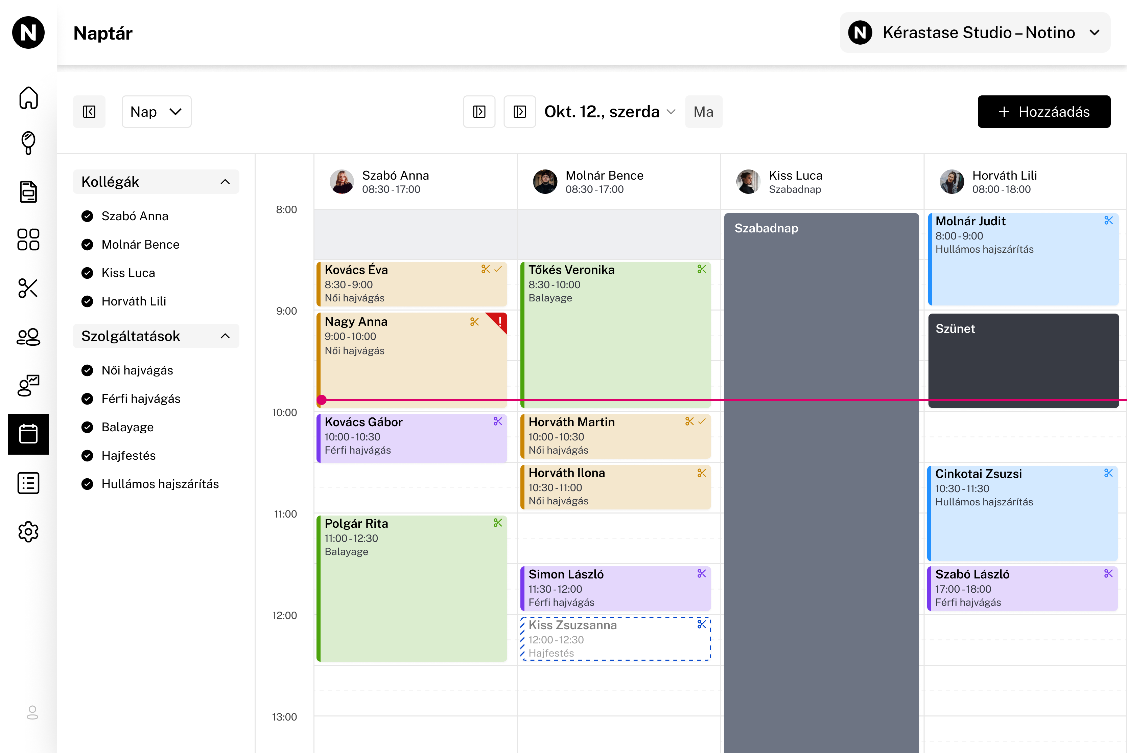Image resolution: width=1127 pixels, height=753 pixels.
Task: Click Kiss Luca column header name
Action: point(795,175)
